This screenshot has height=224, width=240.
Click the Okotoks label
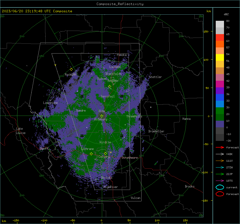pyautogui.click(x=107, y=177)
